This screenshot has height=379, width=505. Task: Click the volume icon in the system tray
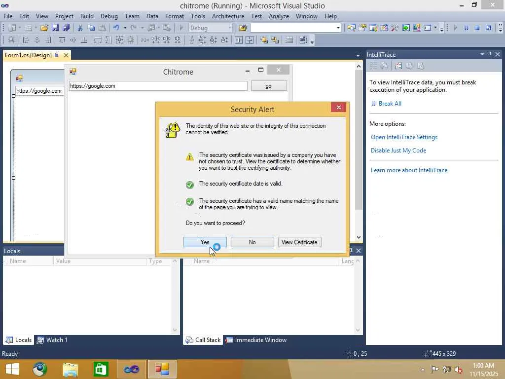(x=459, y=370)
